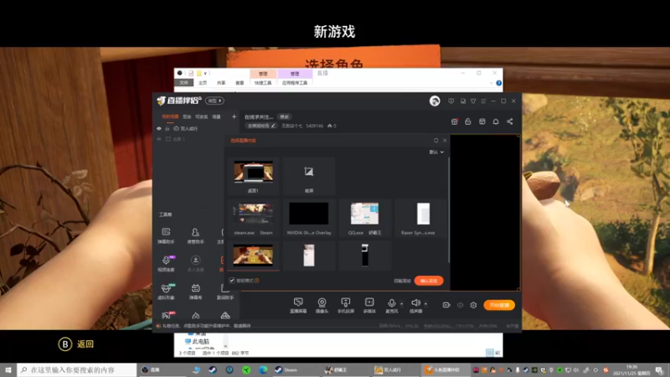Select the steam.exe Steam window thumbnail
The width and height of the screenshot is (670, 377).
coord(254,218)
